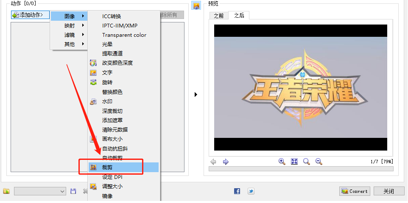This screenshot has width=408, height=203.
Task: Choose IPTC-IIM/XMP menu entry
Action: [120, 26]
